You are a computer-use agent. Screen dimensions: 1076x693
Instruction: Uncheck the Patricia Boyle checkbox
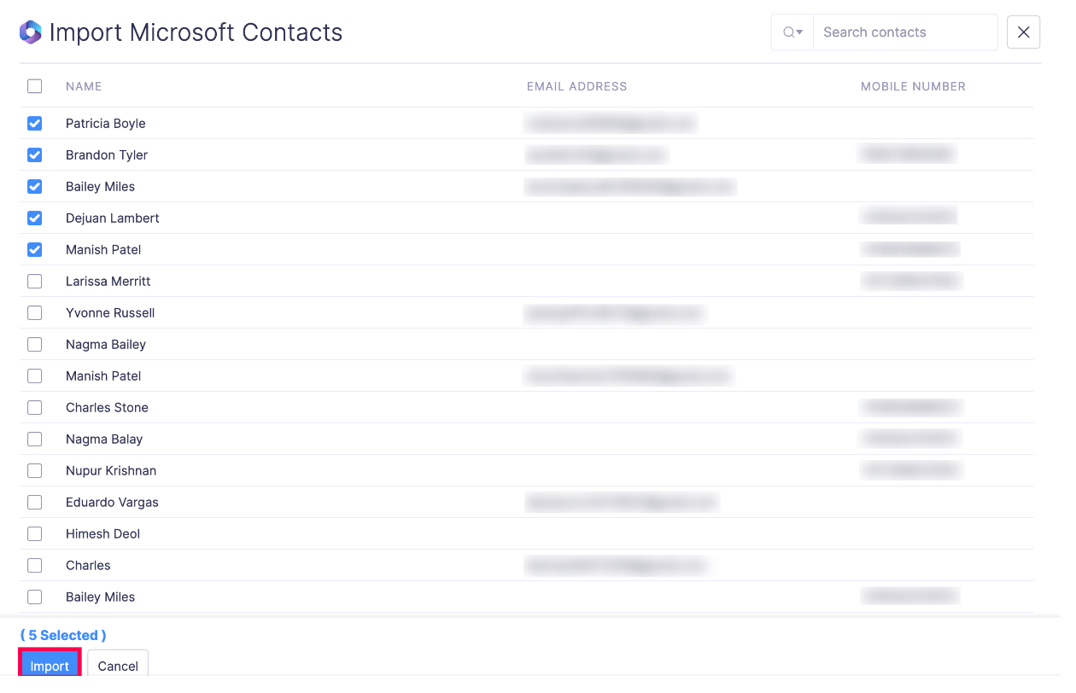pos(34,124)
